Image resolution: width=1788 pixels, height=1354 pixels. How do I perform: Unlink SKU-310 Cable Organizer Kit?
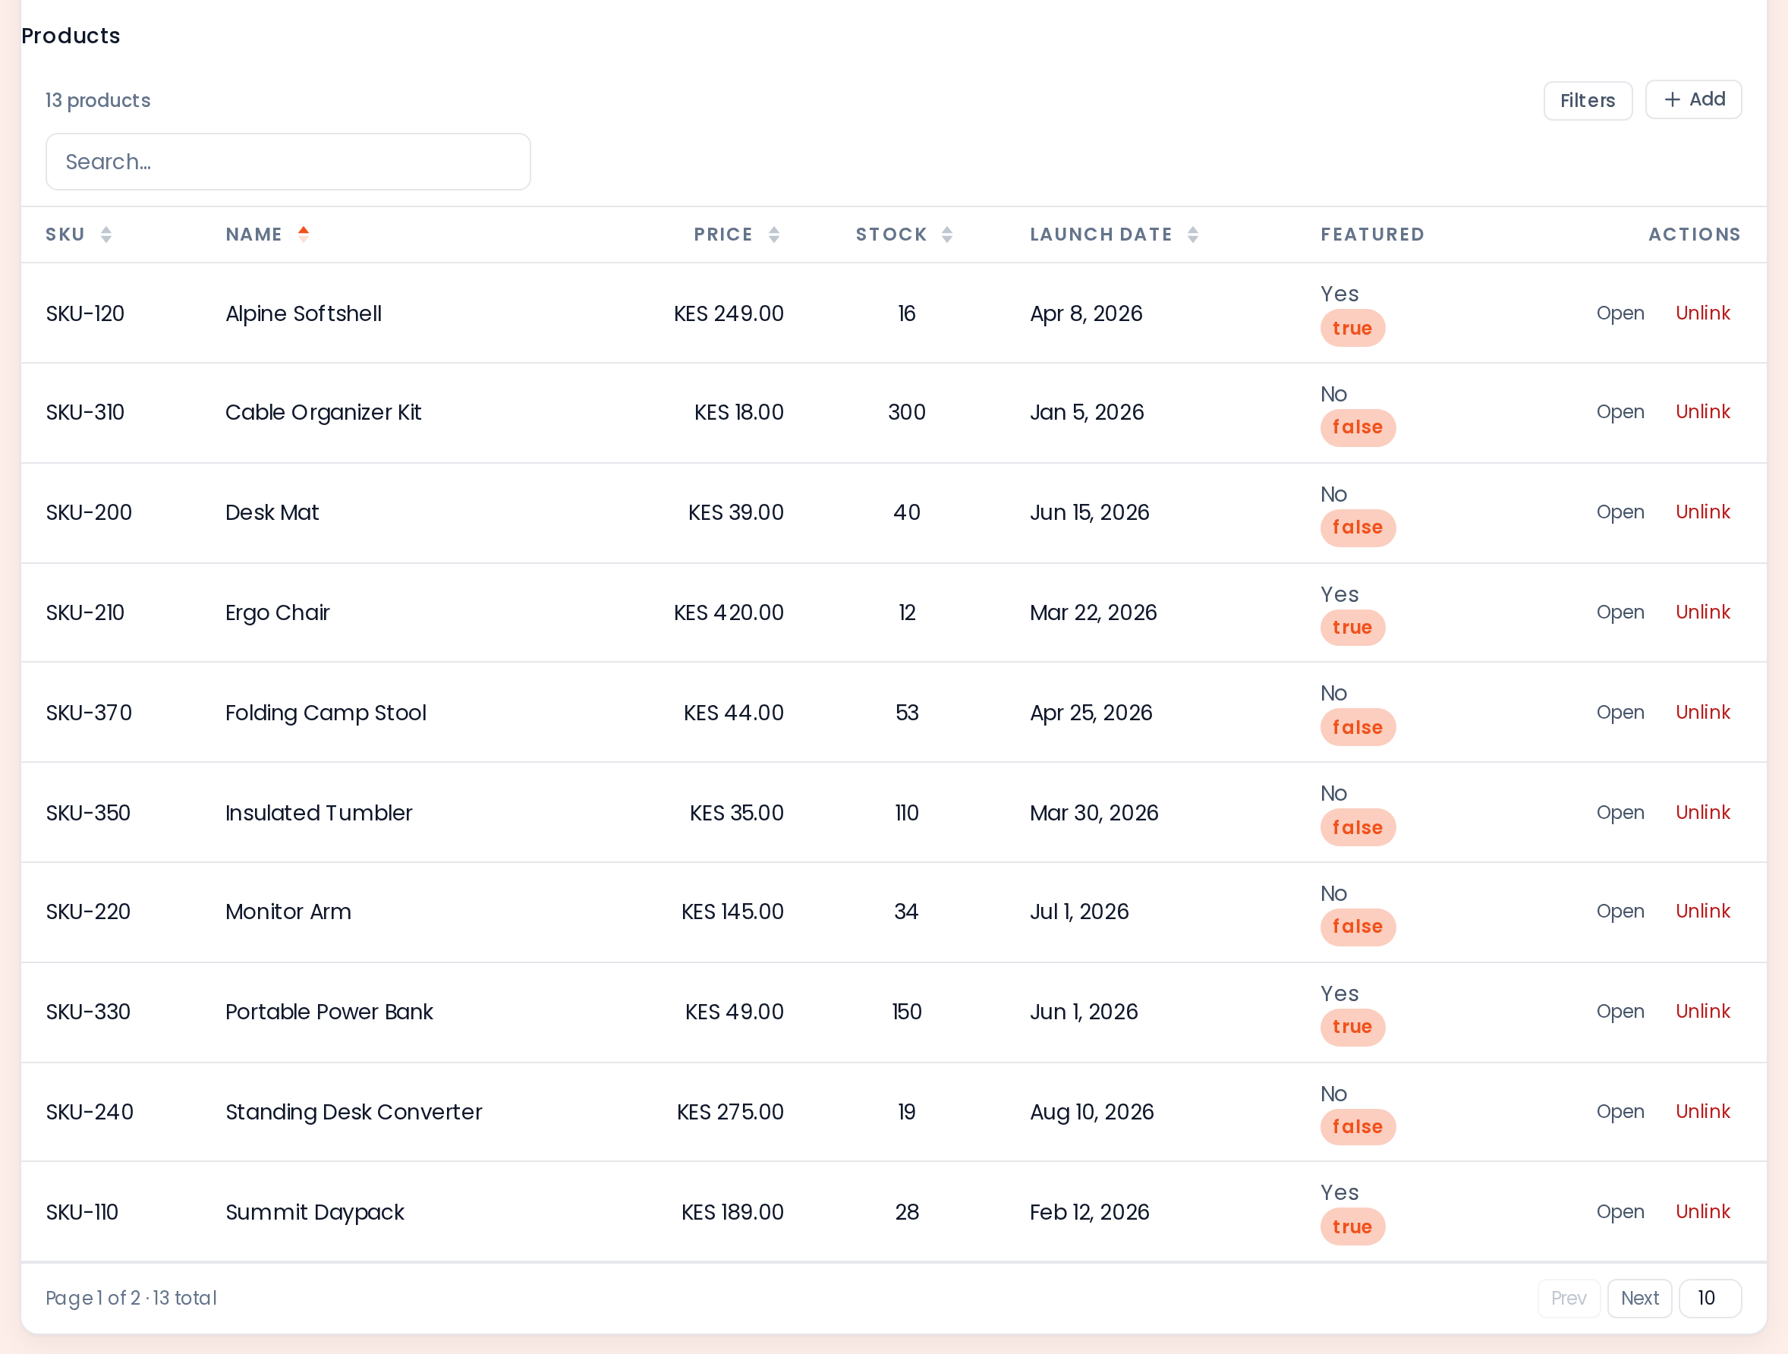point(1702,411)
